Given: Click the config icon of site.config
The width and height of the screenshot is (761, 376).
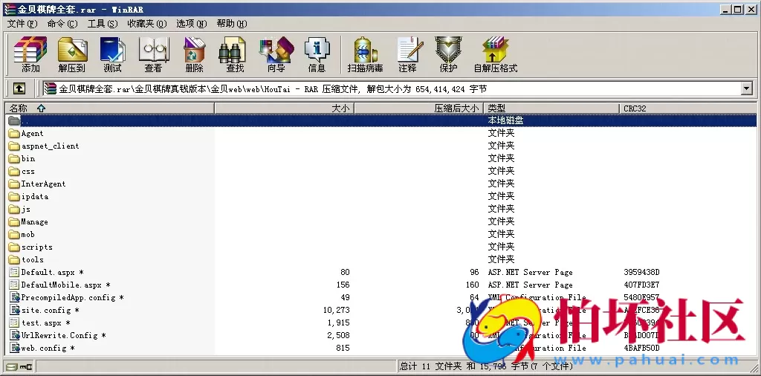Looking at the screenshot, I should tap(14, 310).
